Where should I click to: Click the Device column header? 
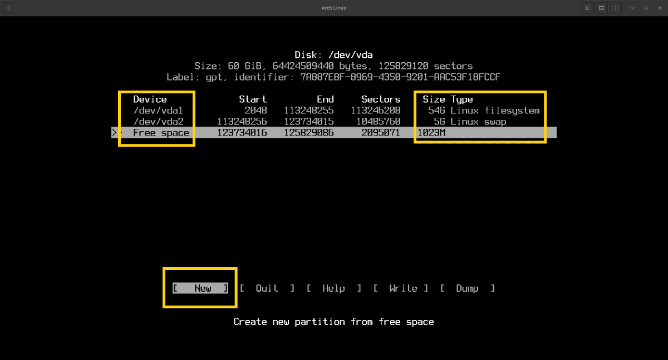pyautogui.click(x=150, y=99)
